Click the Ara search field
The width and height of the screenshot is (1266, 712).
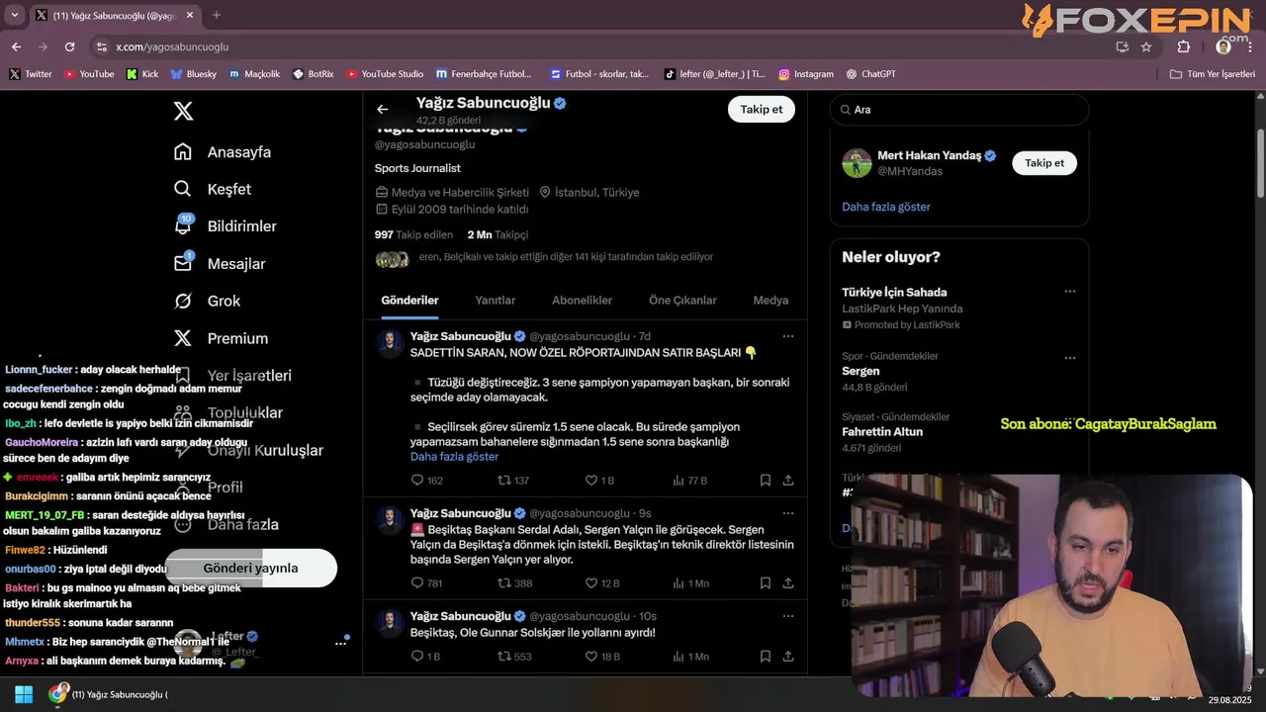[959, 110]
